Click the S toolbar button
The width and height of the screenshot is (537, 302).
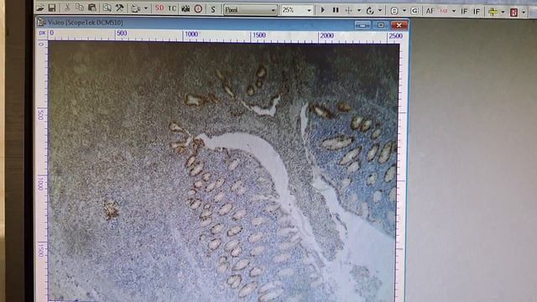click(x=213, y=9)
